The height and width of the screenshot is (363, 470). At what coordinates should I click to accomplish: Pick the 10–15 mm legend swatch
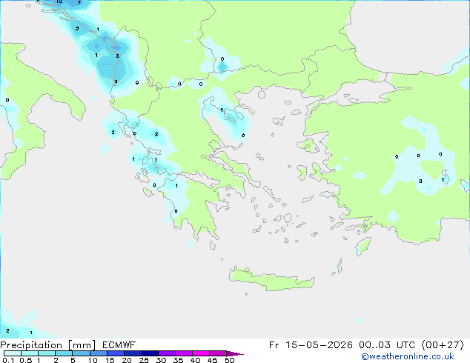(x=98, y=353)
